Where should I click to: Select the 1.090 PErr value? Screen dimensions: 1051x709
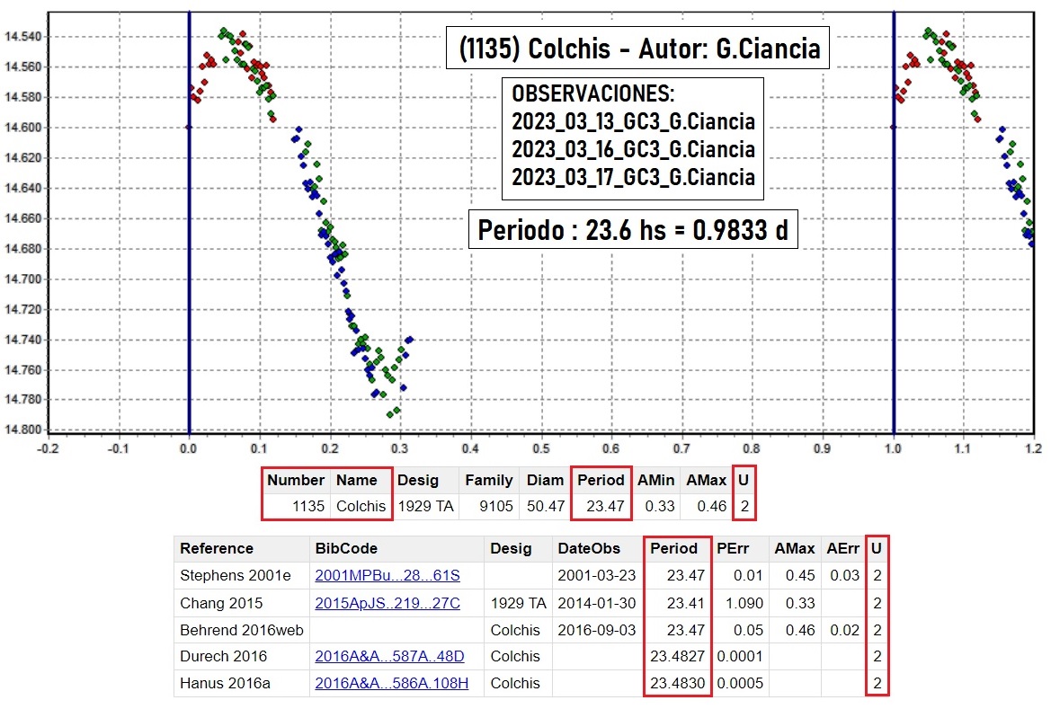(x=744, y=603)
